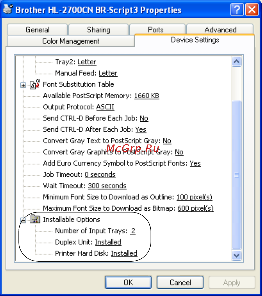Image resolution: width=262 pixels, height=296 pixels.
Task: Switch to the Sharing tab
Action: tap(98, 30)
